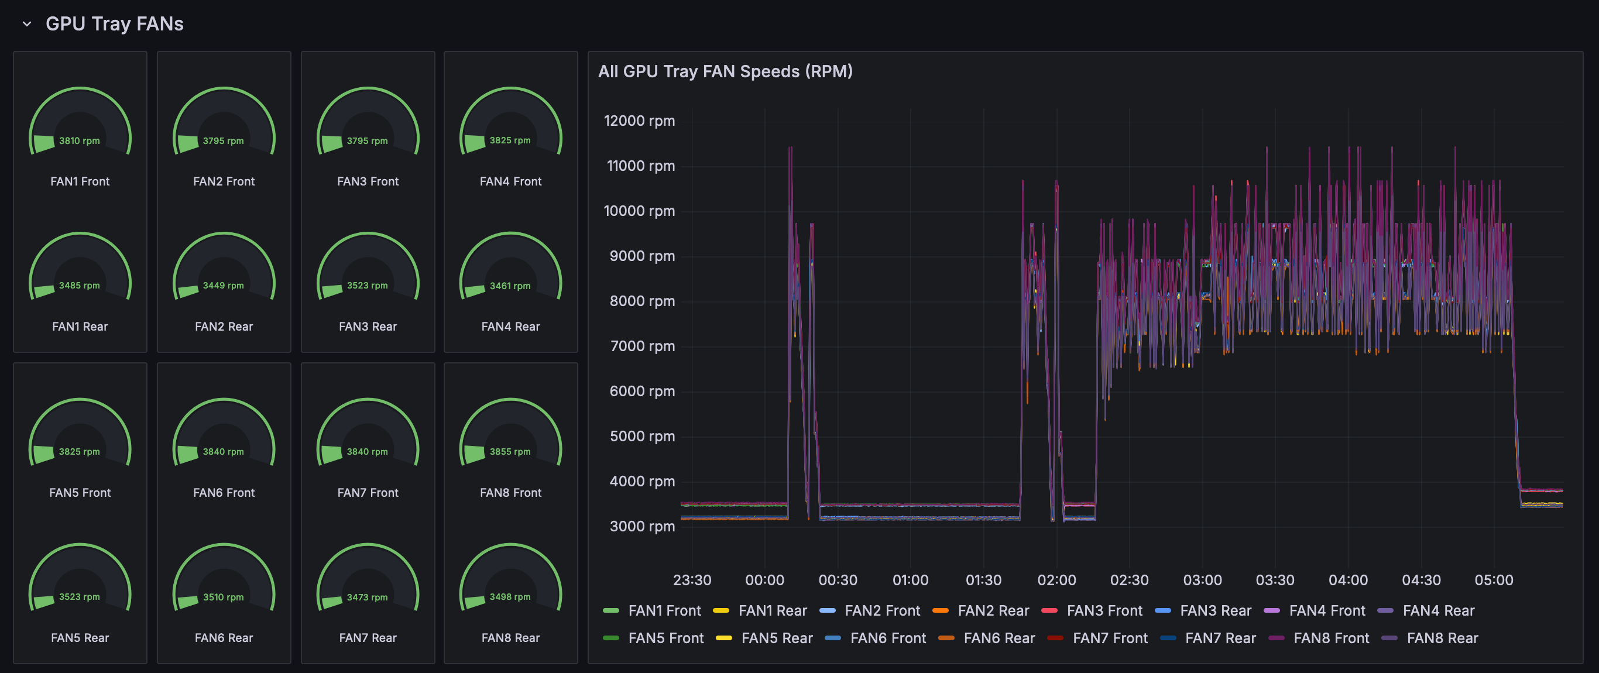
Task: Click FAN2 Front gauge showing 3795 rpm
Action: (224, 122)
